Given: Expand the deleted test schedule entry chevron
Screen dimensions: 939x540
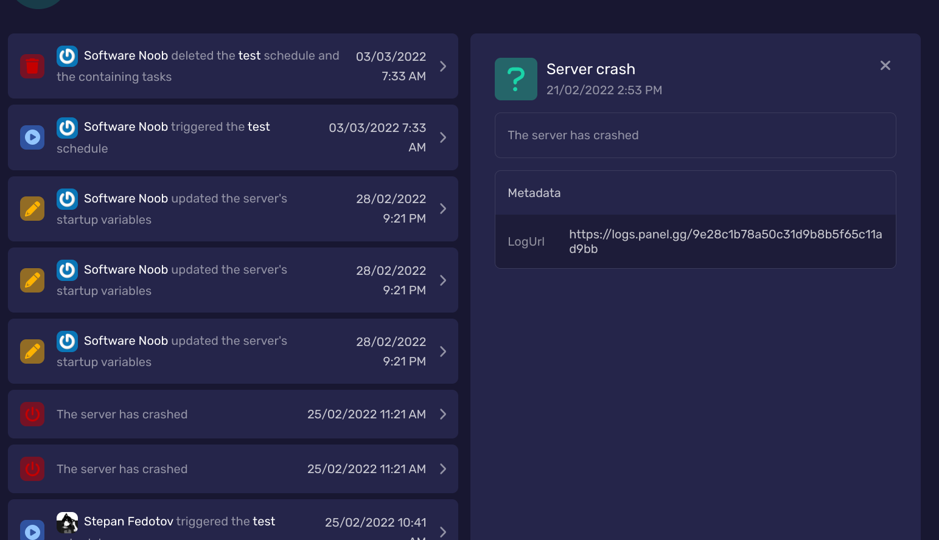Looking at the screenshot, I should click(443, 66).
